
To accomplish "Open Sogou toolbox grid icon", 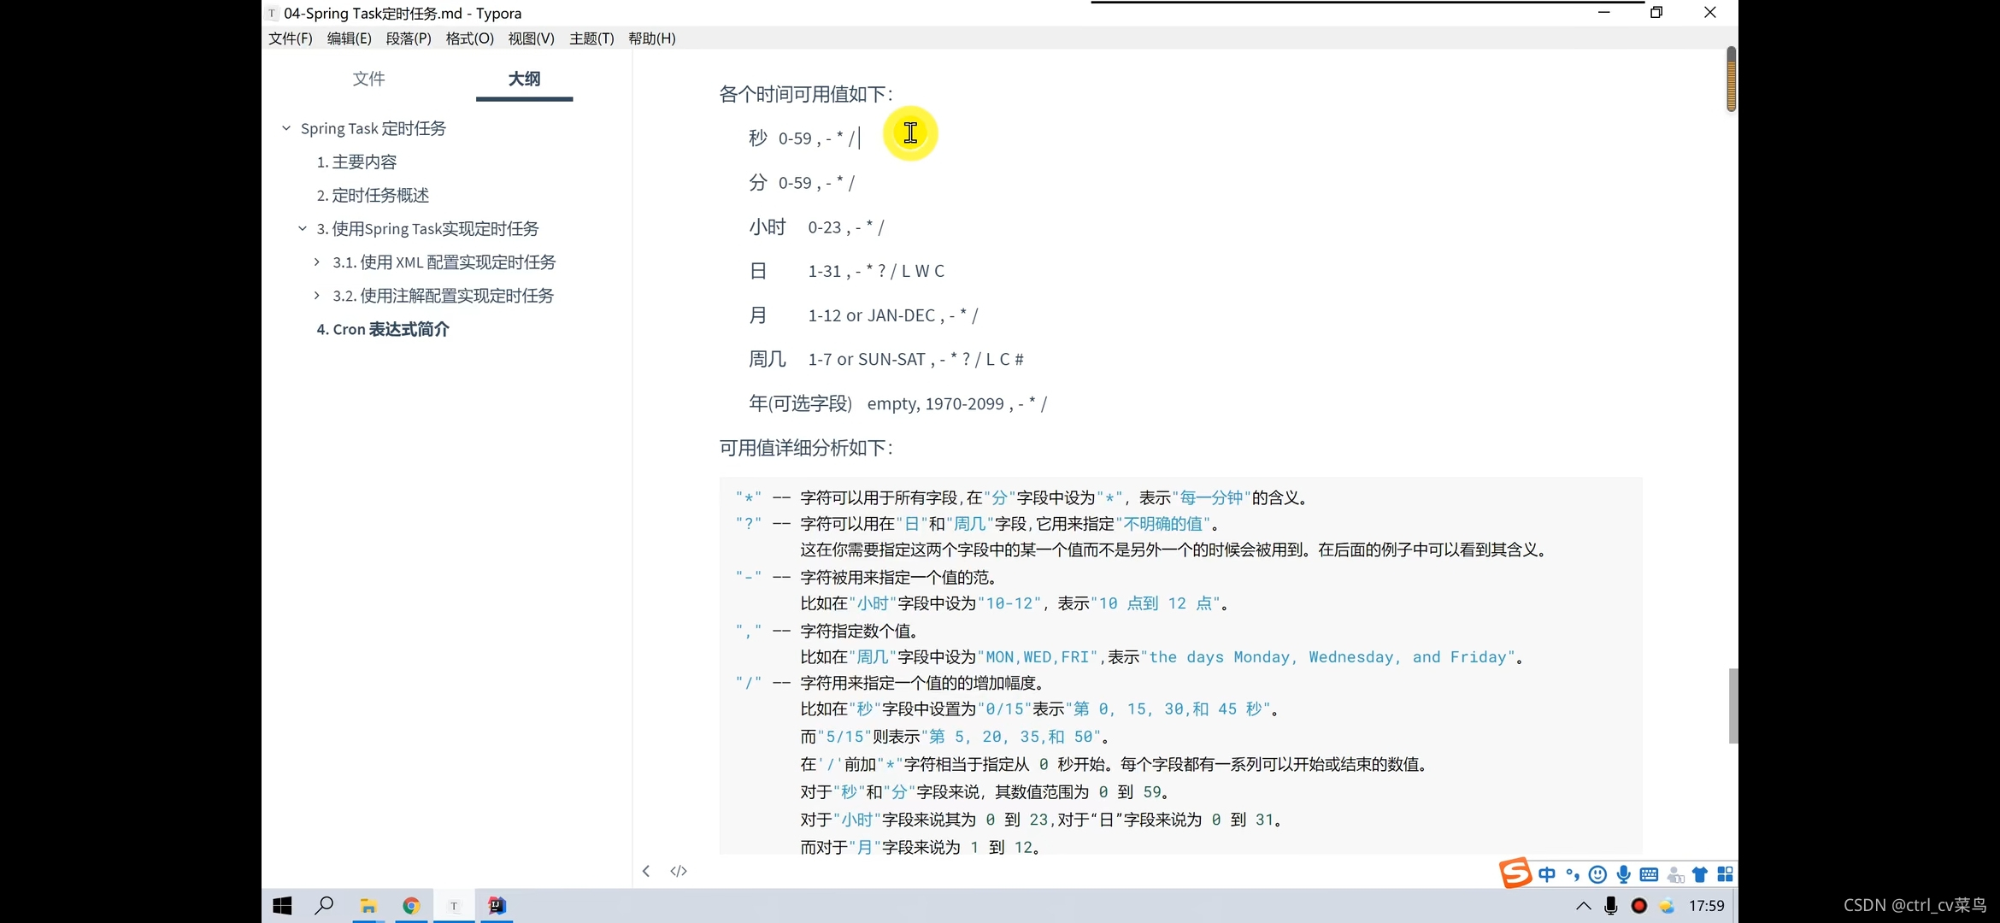I will pos(1725,874).
